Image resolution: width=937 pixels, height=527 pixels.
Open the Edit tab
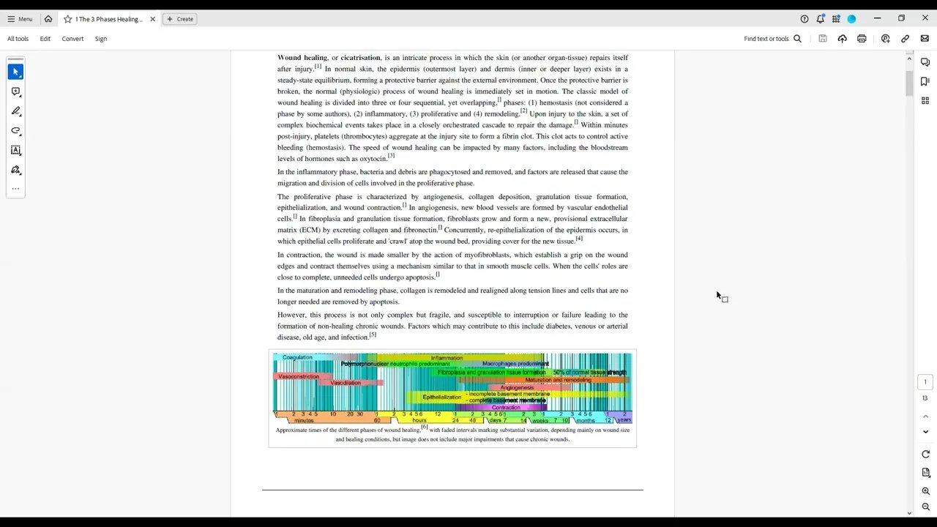coord(45,39)
